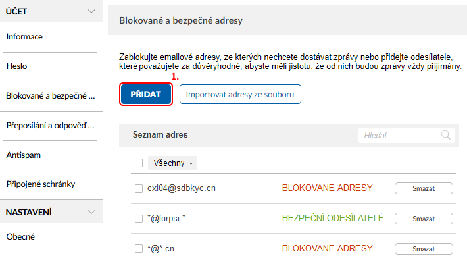Collapse the NASTAVENÍ section chevron
The image size is (467, 262).
[x=91, y=212]
